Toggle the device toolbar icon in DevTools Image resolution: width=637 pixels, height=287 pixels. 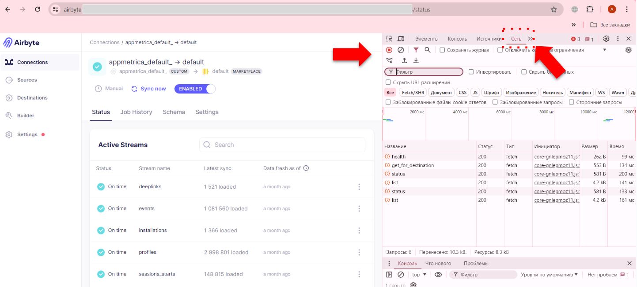click(x=401, y=39)
